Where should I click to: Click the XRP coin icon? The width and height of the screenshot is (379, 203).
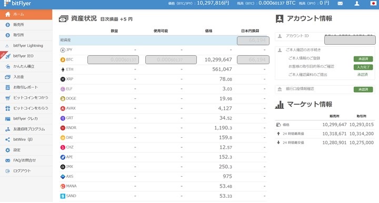click(x=63, y=79)
